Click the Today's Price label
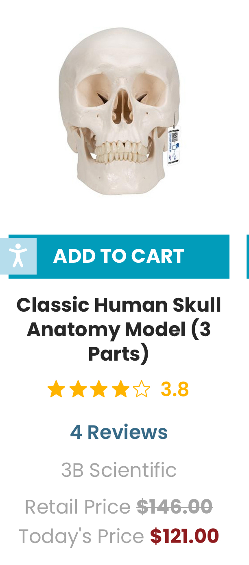 pyautogui.click(x=81, y=537)
